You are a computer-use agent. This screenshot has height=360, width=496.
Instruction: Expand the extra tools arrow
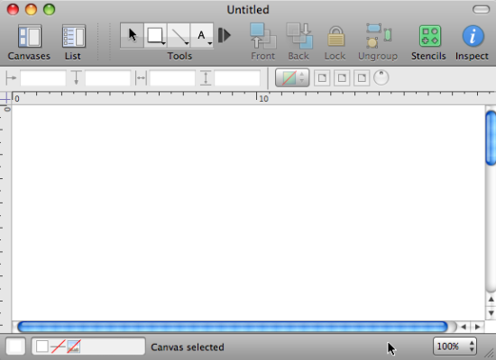(x=225, y=35)
